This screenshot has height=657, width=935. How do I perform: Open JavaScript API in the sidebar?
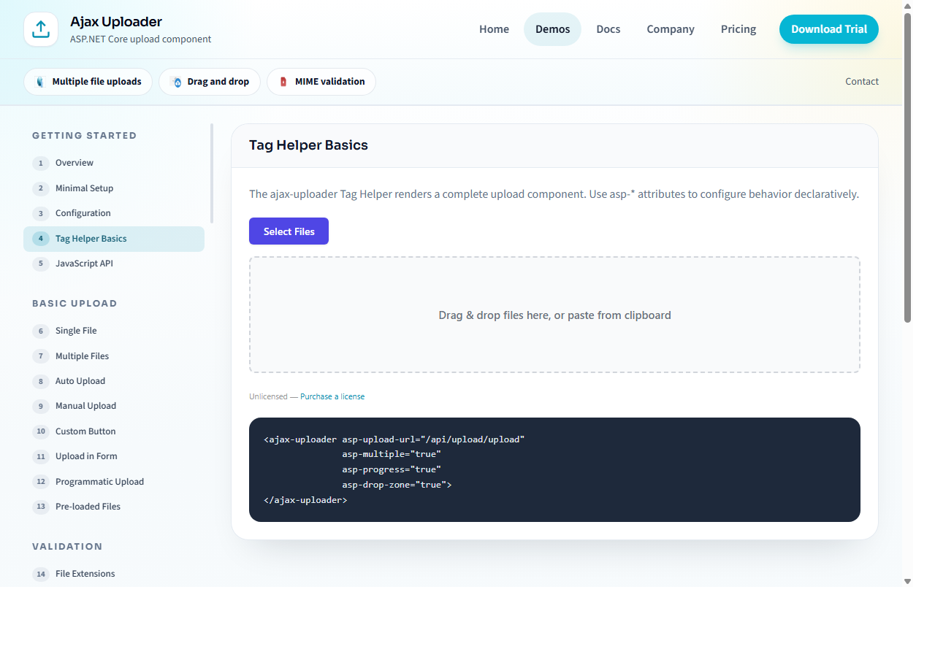pos(114,264)
